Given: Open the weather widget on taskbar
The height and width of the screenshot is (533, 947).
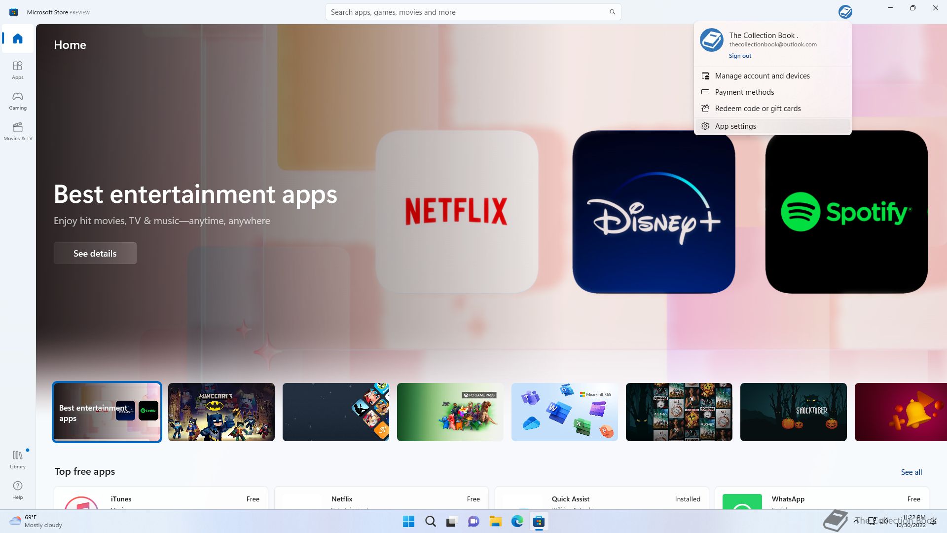Looking at the screenshot, I should (x=36, y=521).
